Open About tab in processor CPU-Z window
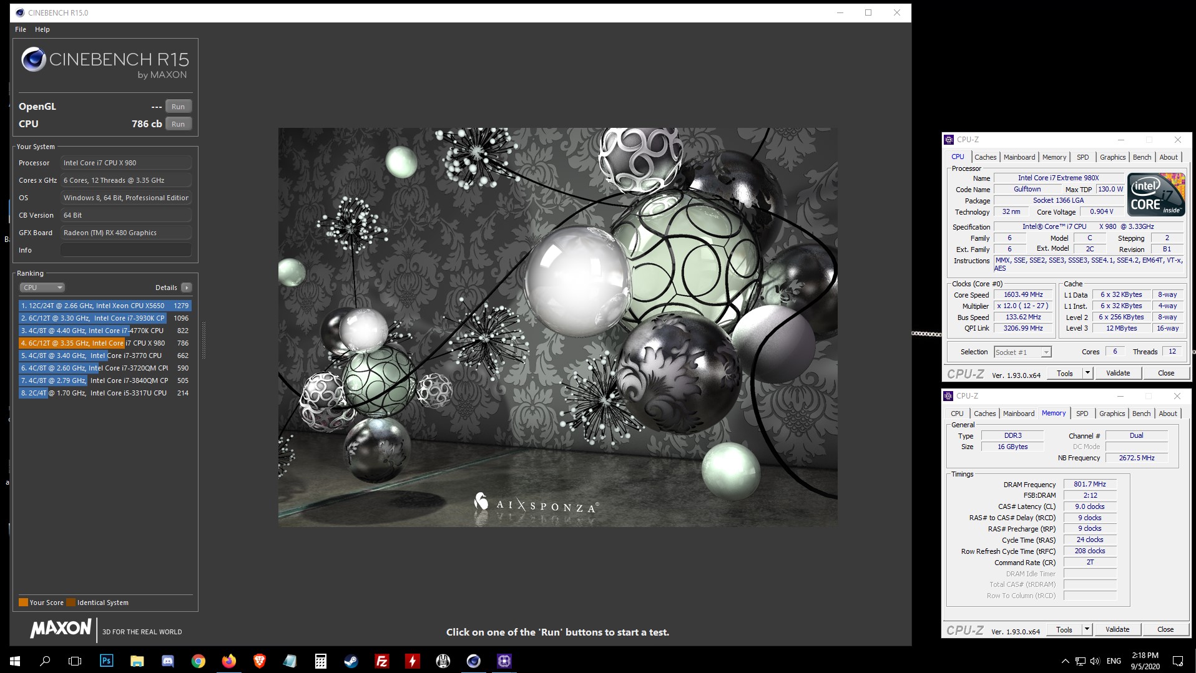 [x=1169, y=157]
